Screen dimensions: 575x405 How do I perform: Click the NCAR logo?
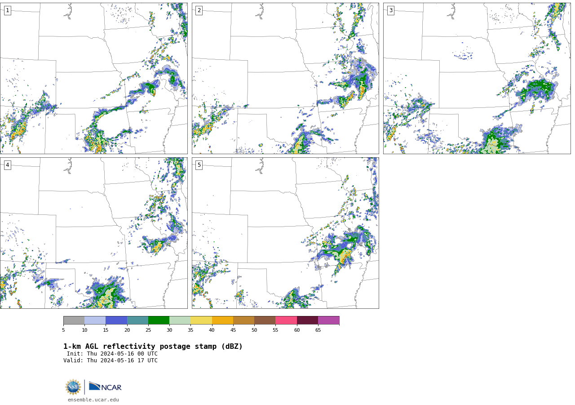[105, 387]
